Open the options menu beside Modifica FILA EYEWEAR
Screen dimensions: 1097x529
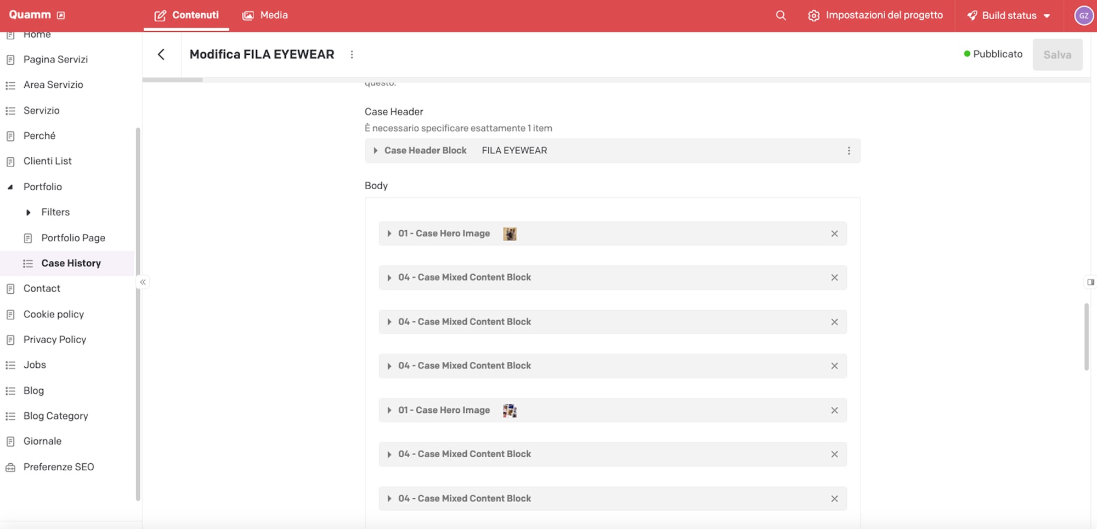[352, 54]
